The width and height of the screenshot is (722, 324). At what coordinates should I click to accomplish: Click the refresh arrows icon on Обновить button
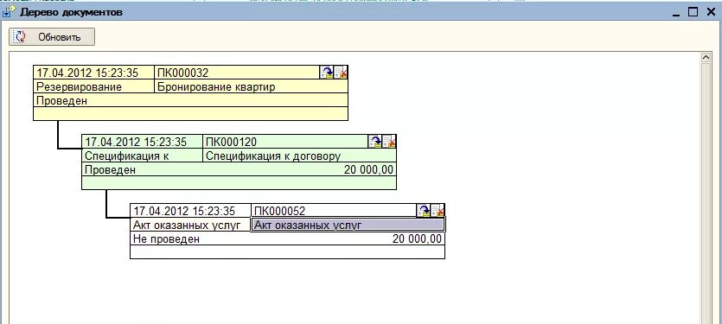click(20, 37)
